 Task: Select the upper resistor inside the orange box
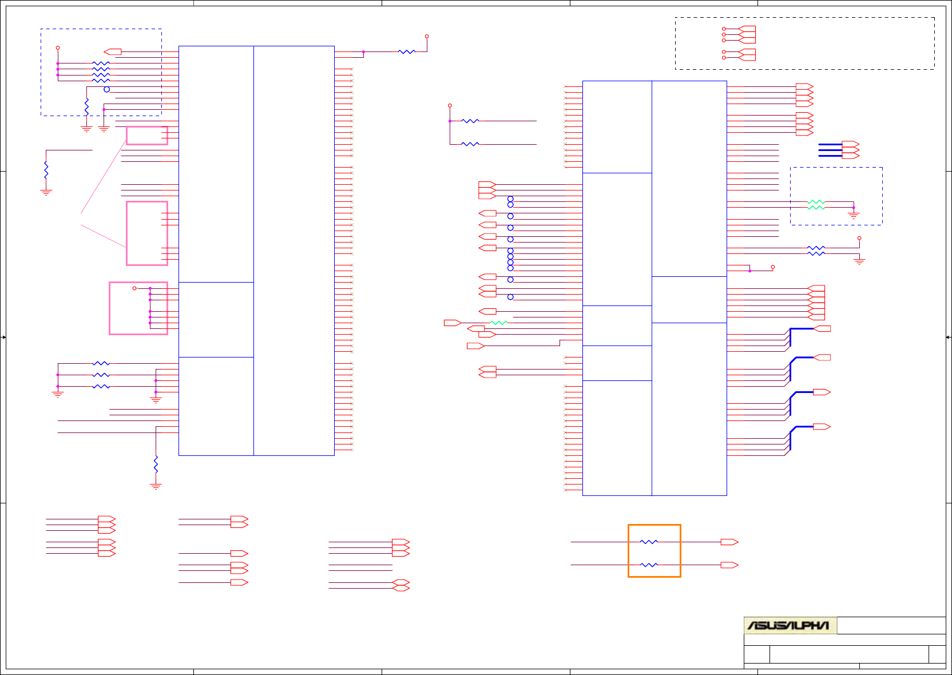click(649, 542)
